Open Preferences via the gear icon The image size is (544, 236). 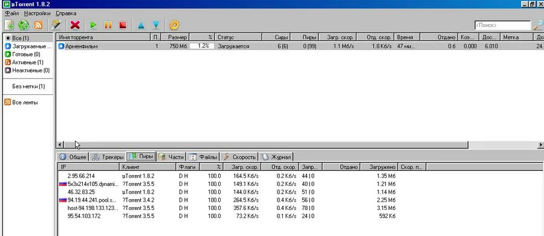tap(174, 25)
